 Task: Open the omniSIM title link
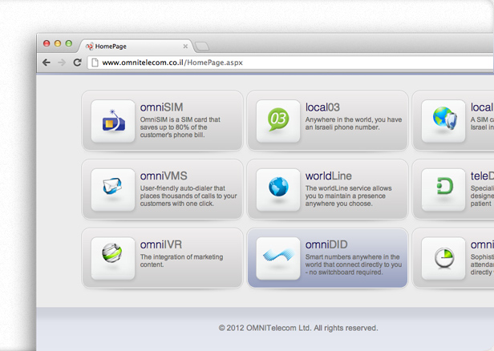click(x=162, y=107)
